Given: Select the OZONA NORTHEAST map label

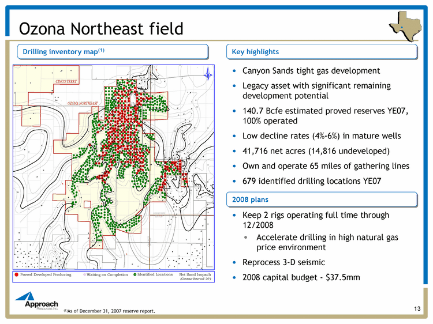Looking at the screenshot, I should (84, 103).
